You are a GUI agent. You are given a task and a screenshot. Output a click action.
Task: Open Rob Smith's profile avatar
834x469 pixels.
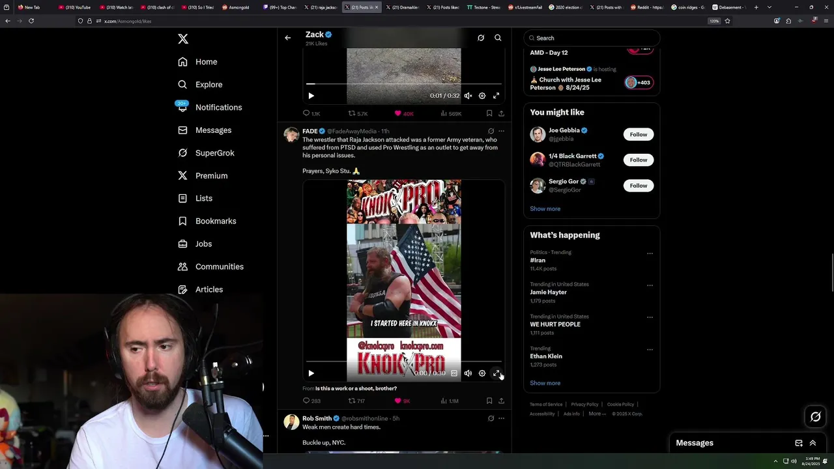(x=291, y=422)
